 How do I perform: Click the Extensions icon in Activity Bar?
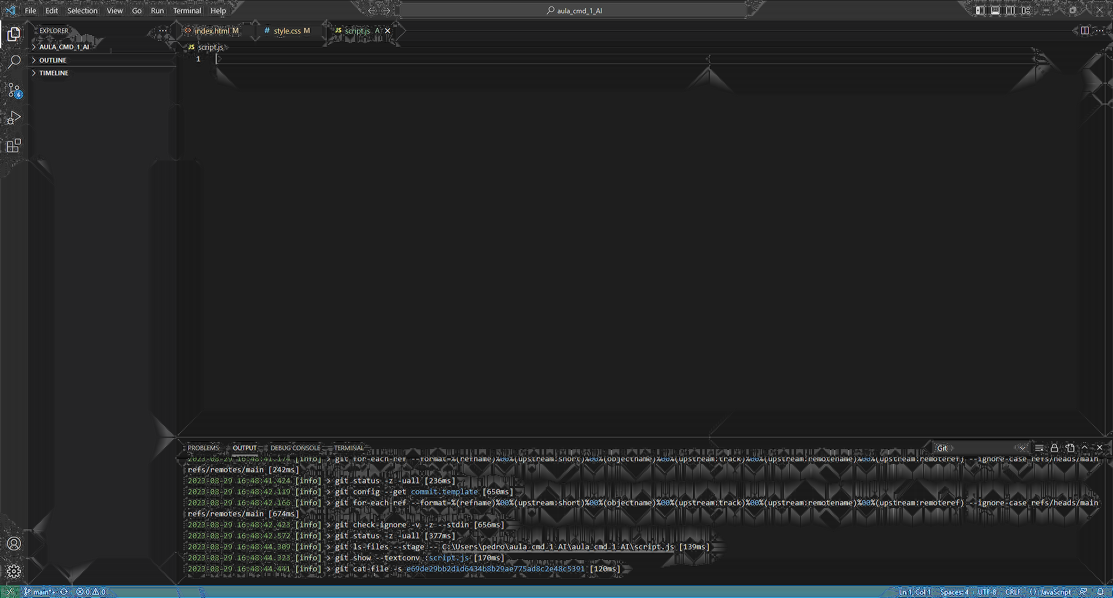[14, 145]
